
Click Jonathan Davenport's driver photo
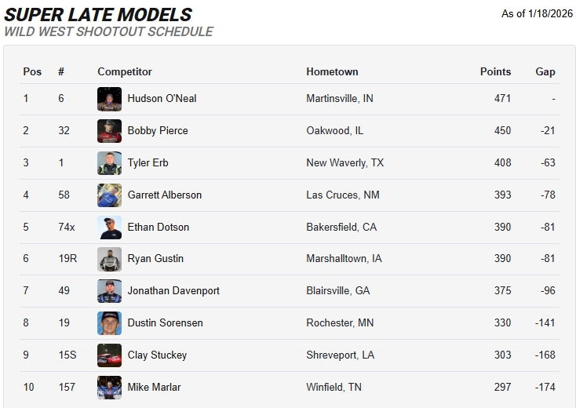109,291
